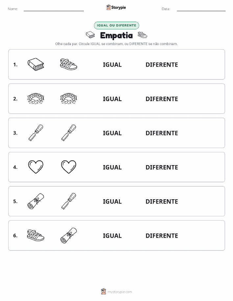Choose IGUAL for row 3
This screenshot has width=233, height=301.
(x=112, y=133)
